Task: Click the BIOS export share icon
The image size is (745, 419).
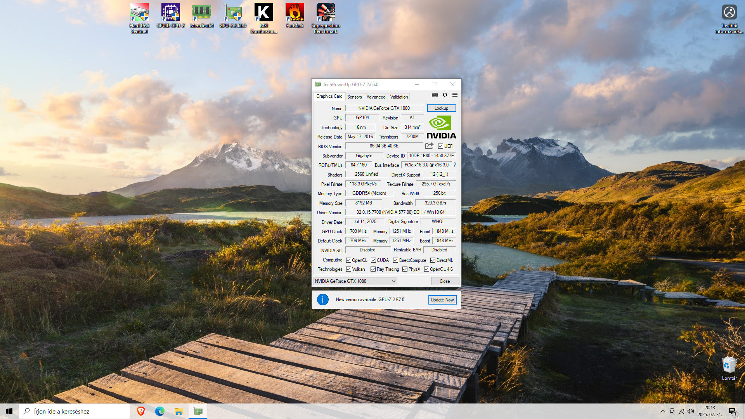Action: tap(429, 146)
